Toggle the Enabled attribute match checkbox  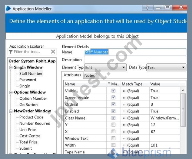point(113,111)
